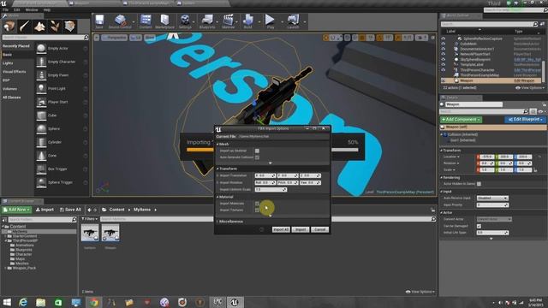Click the Edit Blueprint button
This screenshot has width=548, height=308.
point(526,120)
